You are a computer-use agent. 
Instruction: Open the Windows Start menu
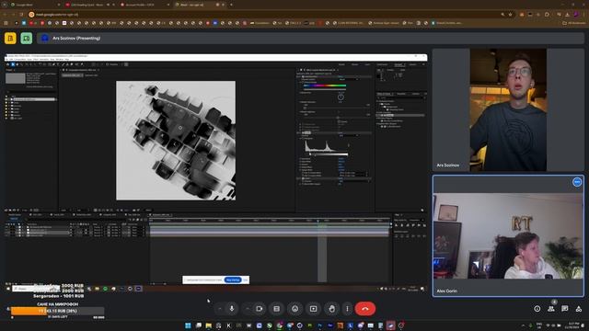(188, 325)
